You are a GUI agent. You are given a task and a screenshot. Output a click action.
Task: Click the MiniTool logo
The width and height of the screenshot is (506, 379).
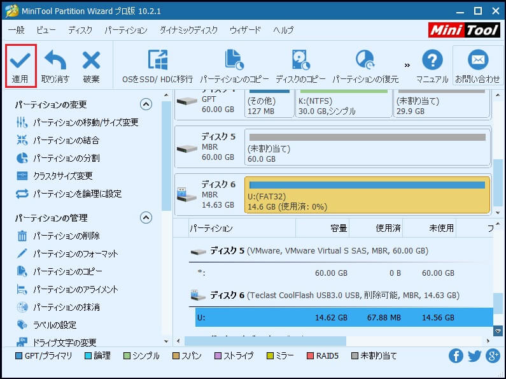pos(465,30)
